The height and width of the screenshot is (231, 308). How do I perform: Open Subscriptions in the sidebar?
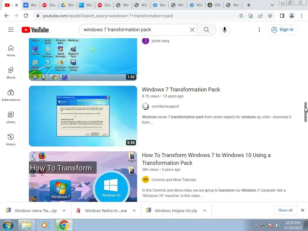click(x=11, y=95)
